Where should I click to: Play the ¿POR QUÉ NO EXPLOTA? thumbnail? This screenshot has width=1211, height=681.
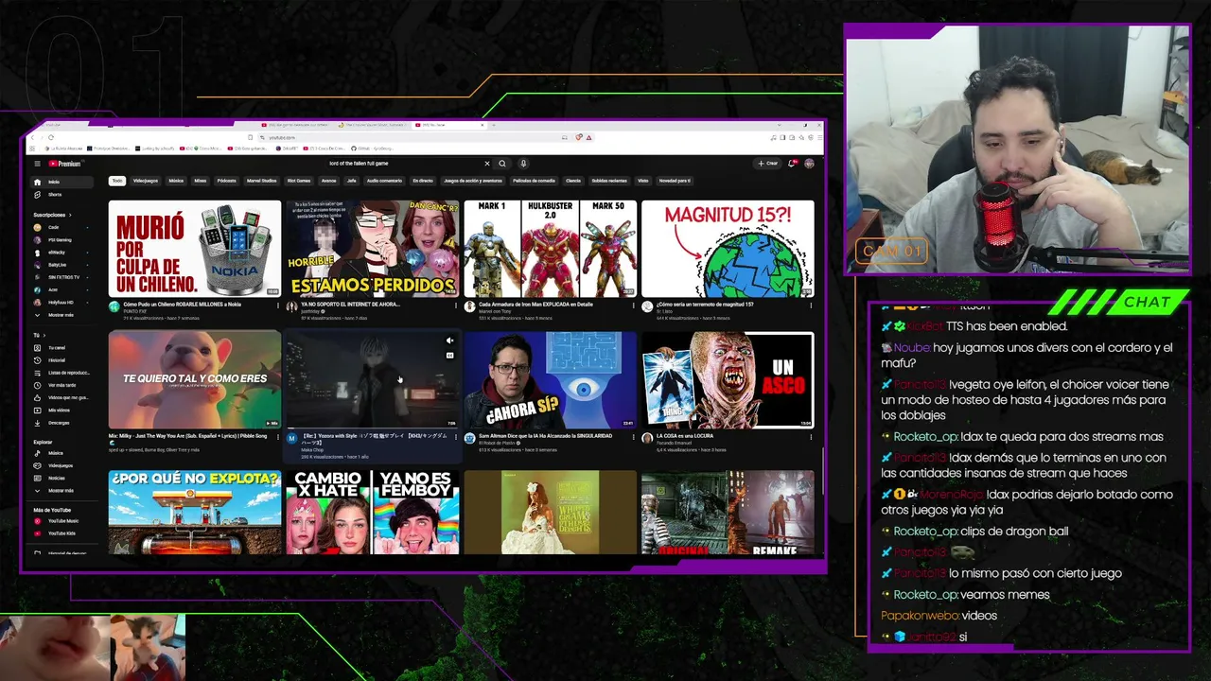point(195,512)
